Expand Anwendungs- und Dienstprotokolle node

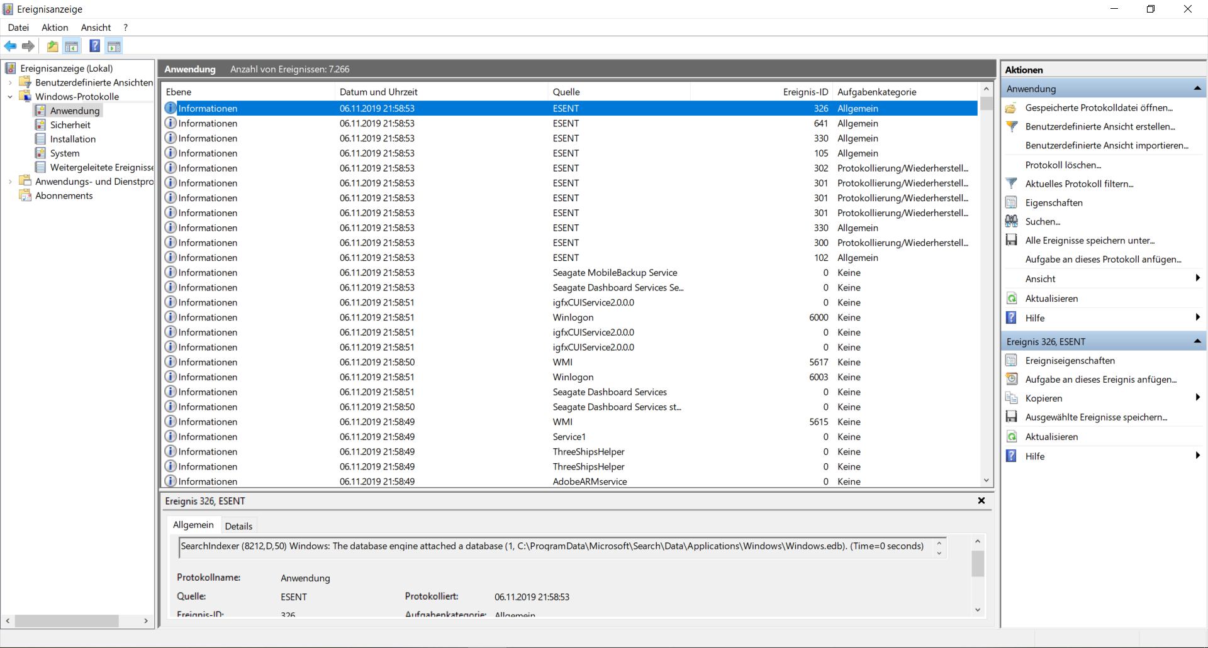10,182
